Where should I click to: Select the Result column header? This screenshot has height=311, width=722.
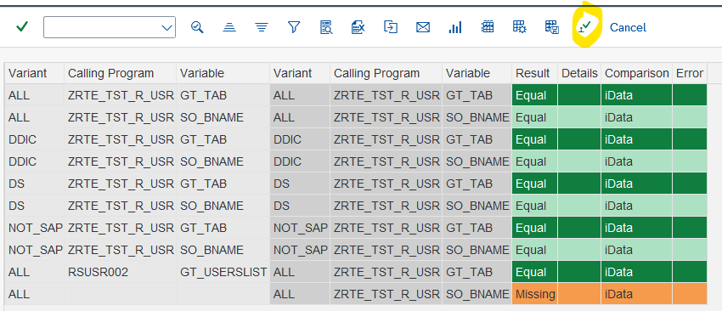[534, 73]
